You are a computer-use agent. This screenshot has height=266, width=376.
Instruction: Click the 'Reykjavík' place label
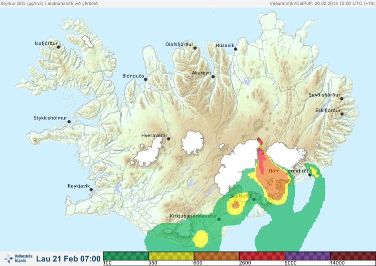click(79, 186)
